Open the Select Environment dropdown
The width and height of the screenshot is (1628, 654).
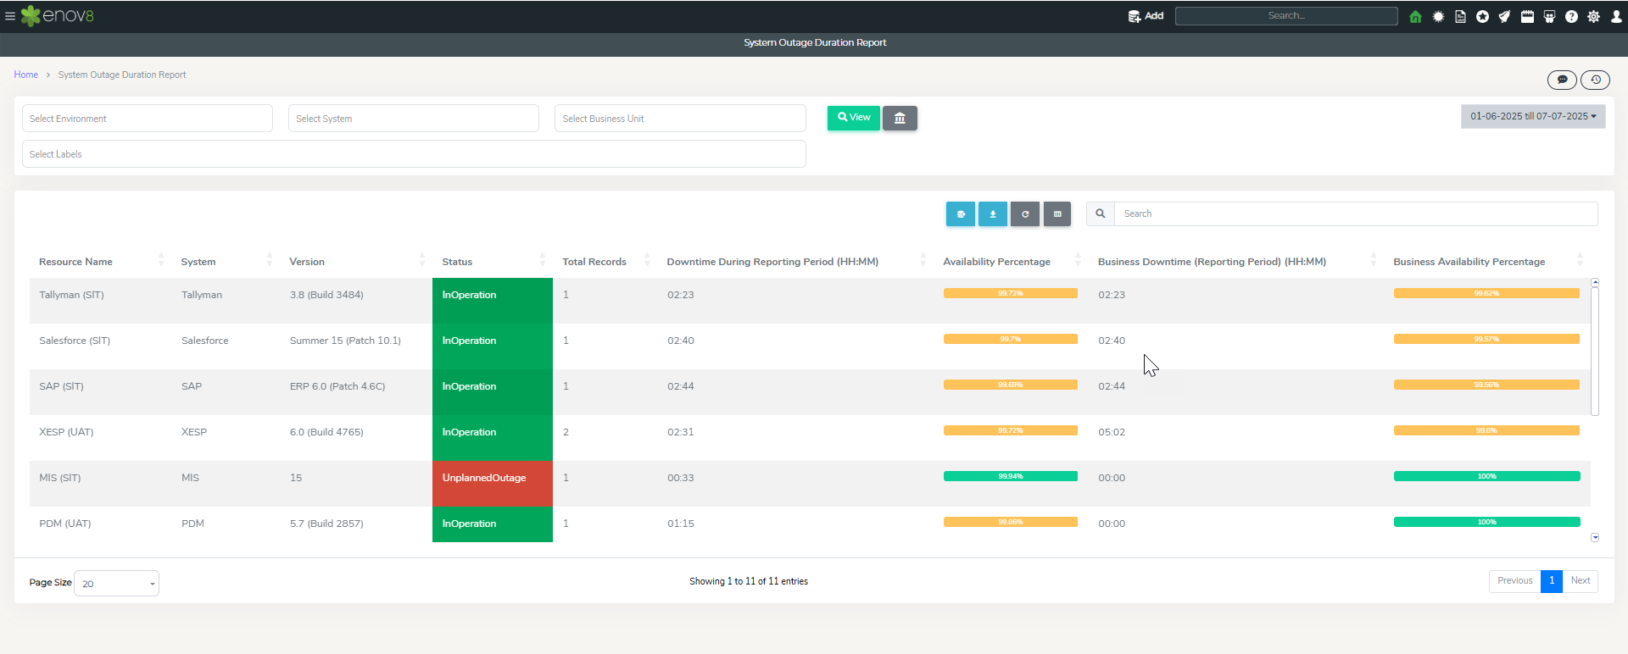point(148,119)
